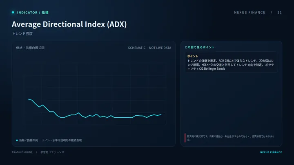
Task: Click the INDICATOR / 指標 label
Action: tap(33, 13)
